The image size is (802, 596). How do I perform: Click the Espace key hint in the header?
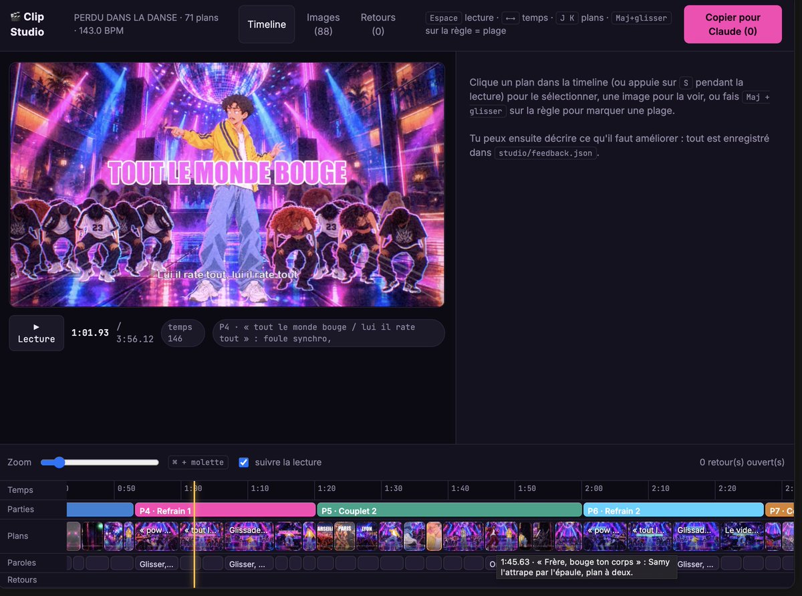click(x=444, y=18)
